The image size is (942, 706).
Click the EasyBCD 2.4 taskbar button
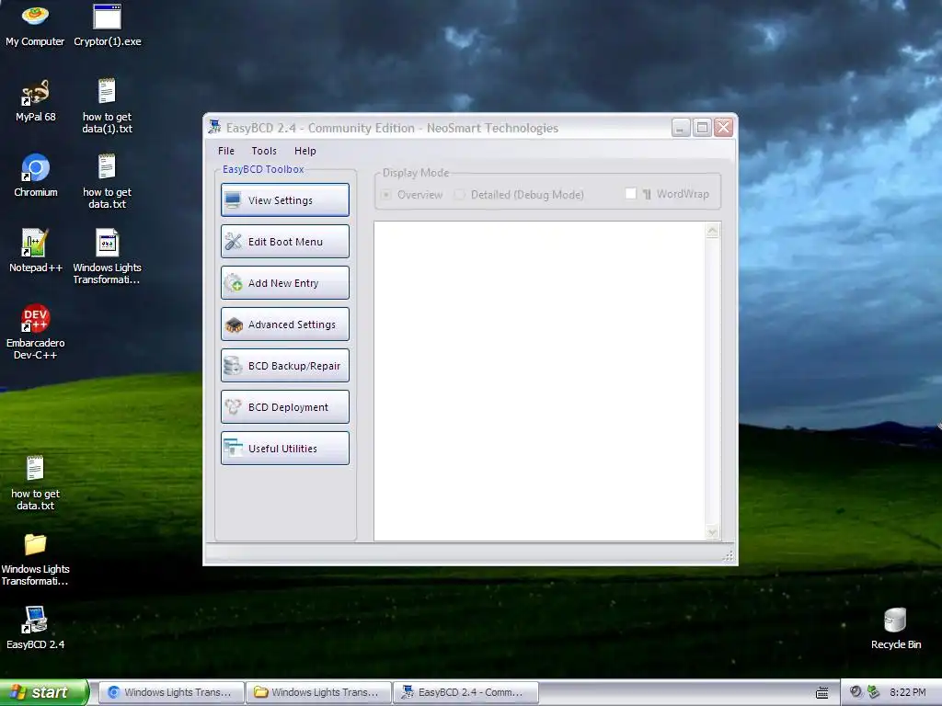465,692
